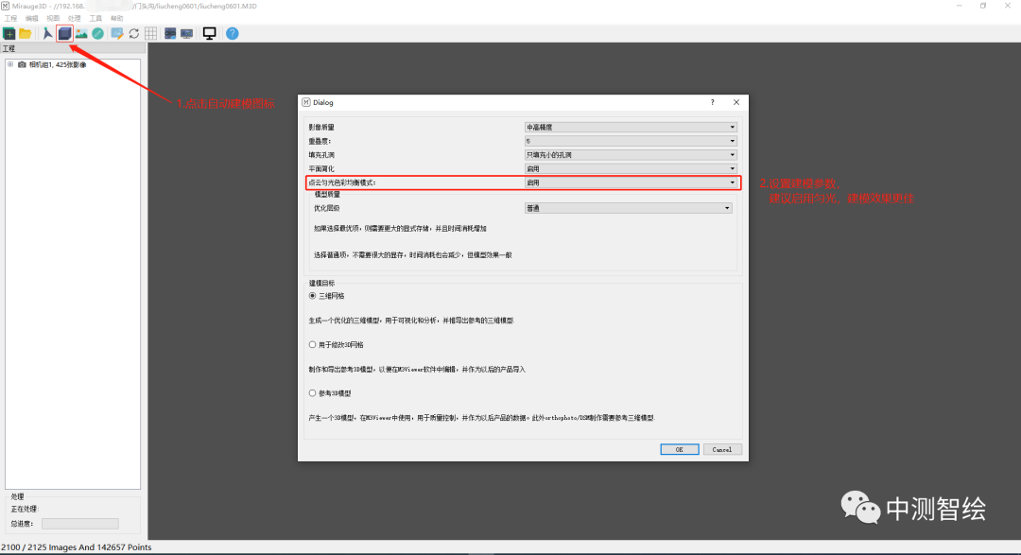This screenshot has height=555, width=1021.
Task: Click the refresh arrows toolbar icon
Action: coord(134,33)
